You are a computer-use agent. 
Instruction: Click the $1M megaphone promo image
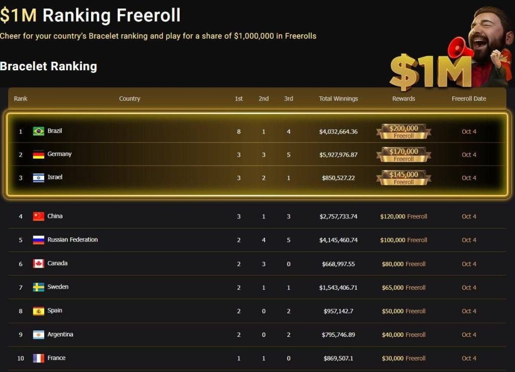pyautogui.click(x=450, y=50)
